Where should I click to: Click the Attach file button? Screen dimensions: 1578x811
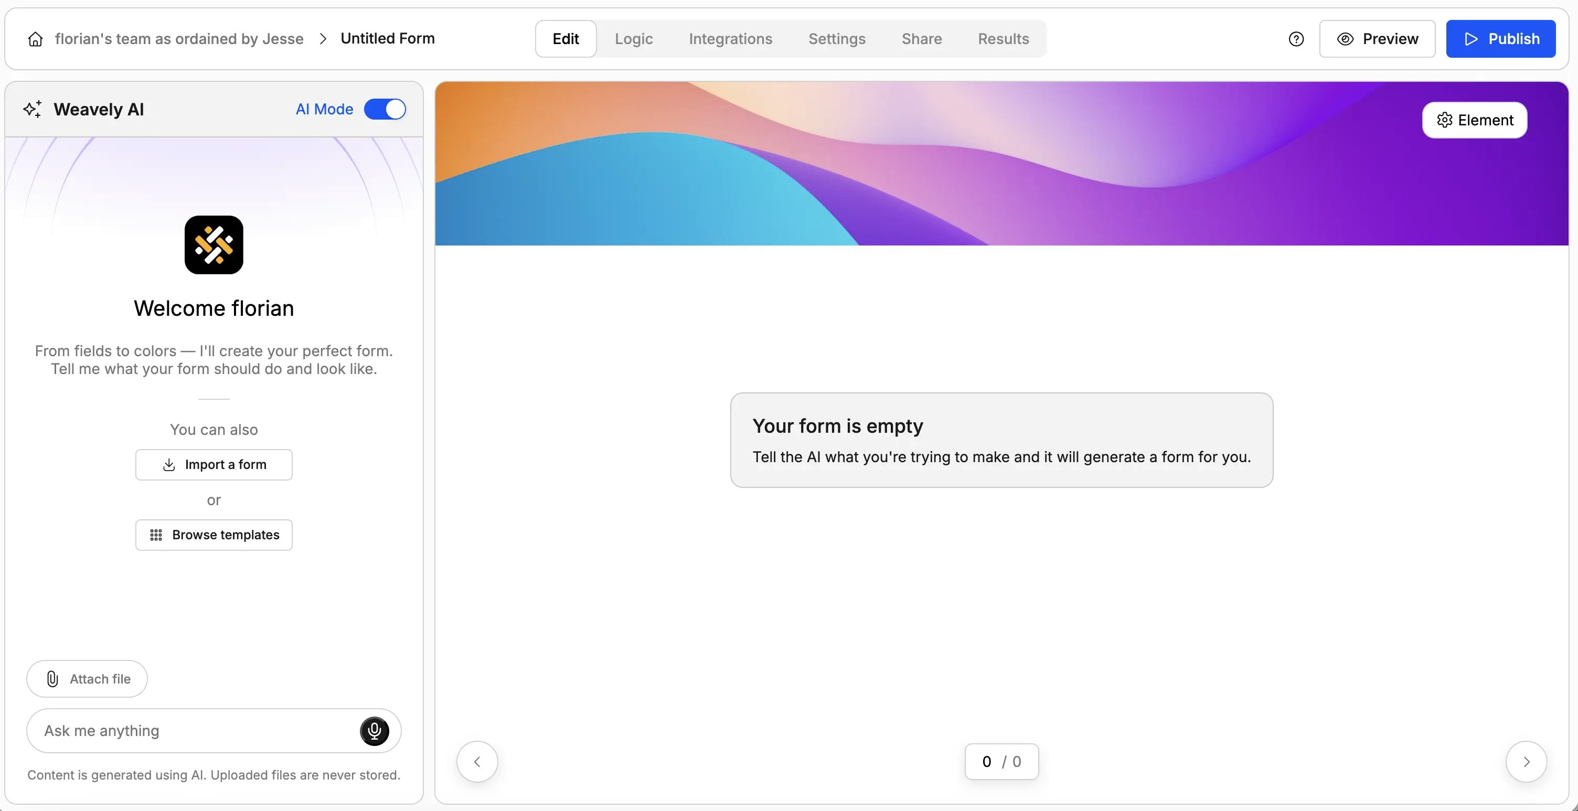click(x=87, y=679)
